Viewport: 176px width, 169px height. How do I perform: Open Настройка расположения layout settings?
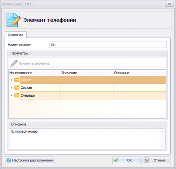point(30,160)
